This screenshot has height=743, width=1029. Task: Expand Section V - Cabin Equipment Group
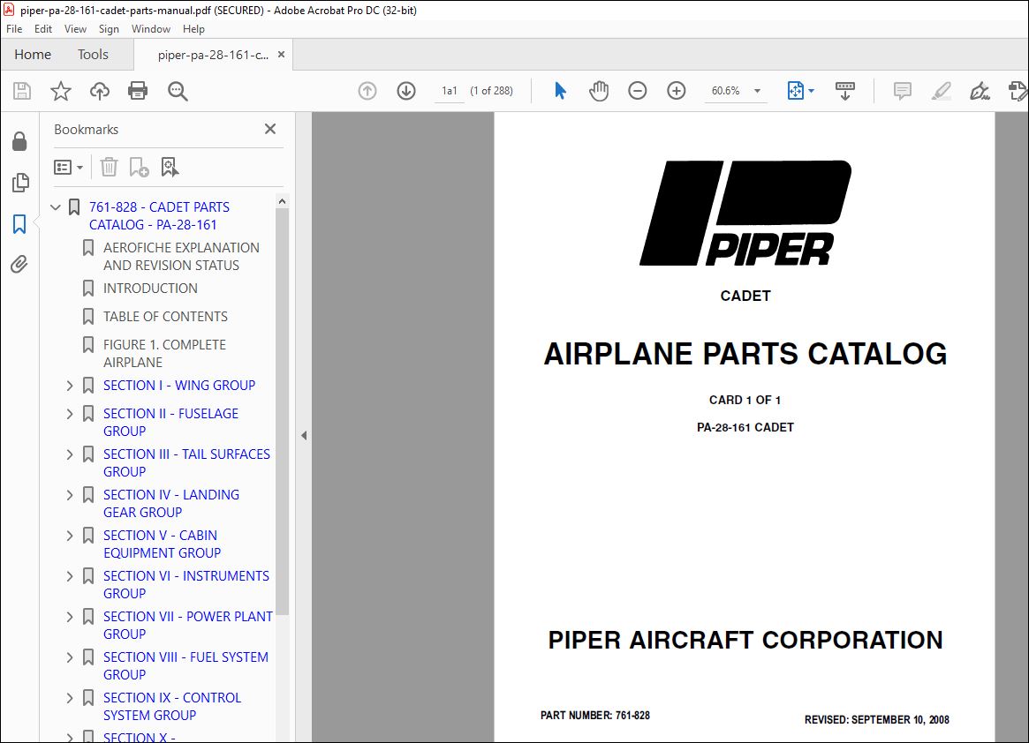70,536
